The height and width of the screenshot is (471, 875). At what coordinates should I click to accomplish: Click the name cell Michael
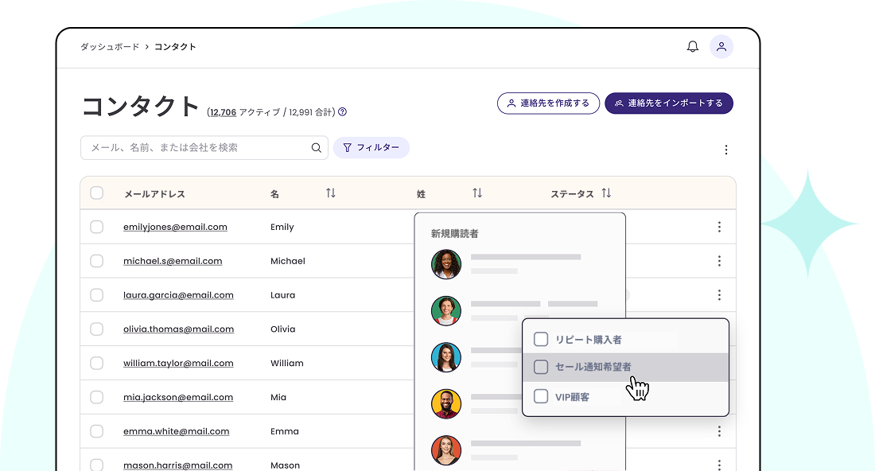pyautogui.click(x=287, y=261)
